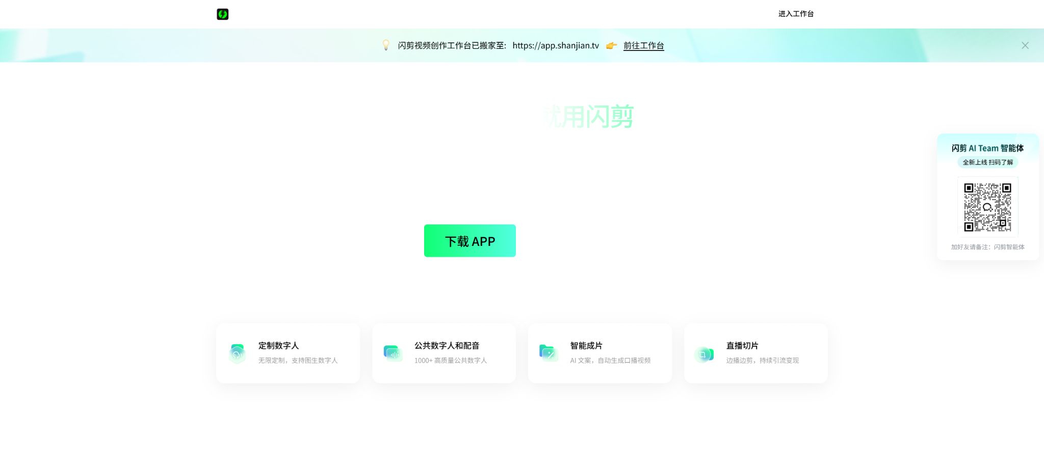Click the https://app.shanjian.tv address text
Screen dimensions: 1044x472
(556, 46)
